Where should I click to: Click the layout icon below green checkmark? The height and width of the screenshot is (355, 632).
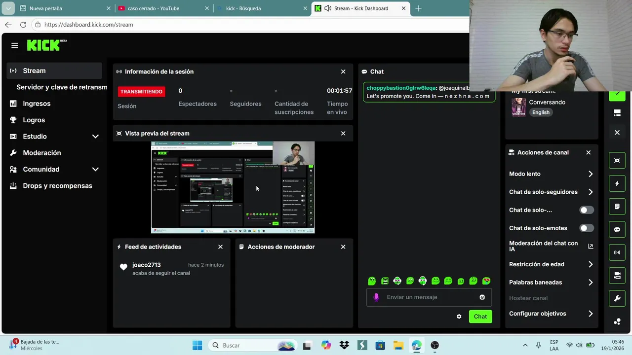tap(617, 113)
